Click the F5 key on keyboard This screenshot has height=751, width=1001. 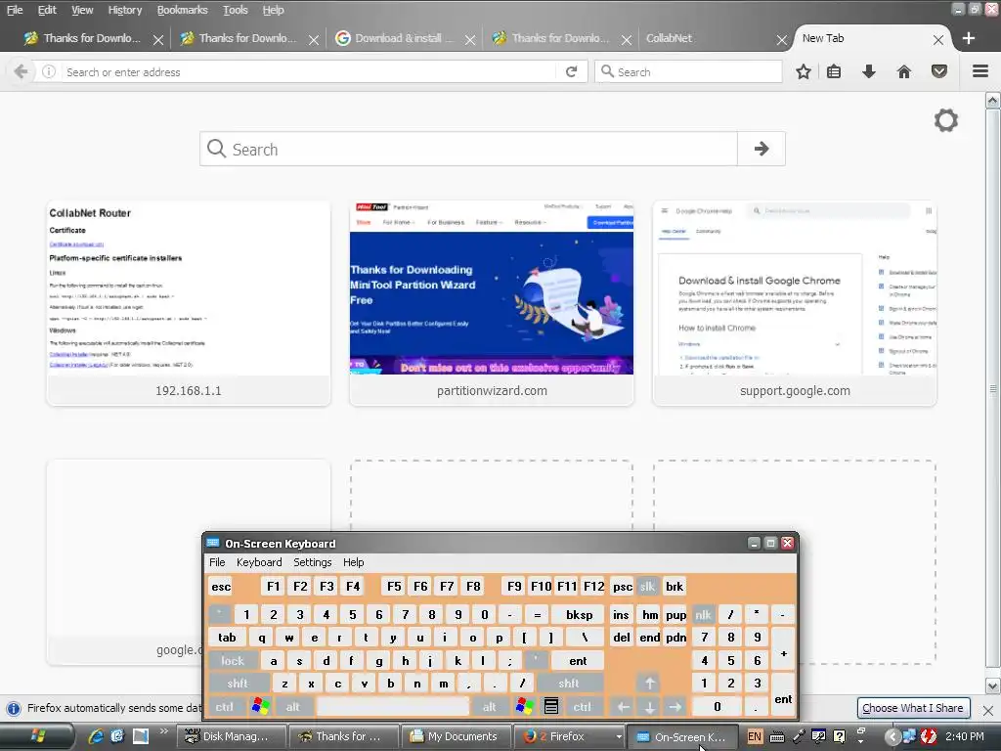coord(394,587)
